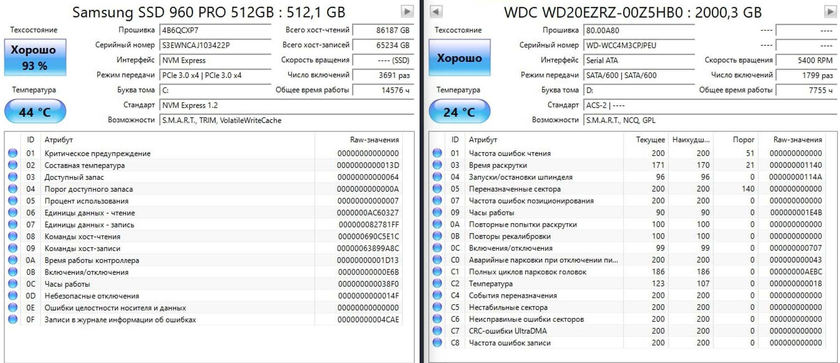Click Raw-значения column header in Samsung table
Viewport: 840px width, 363px height.
(x=359, y=139)
